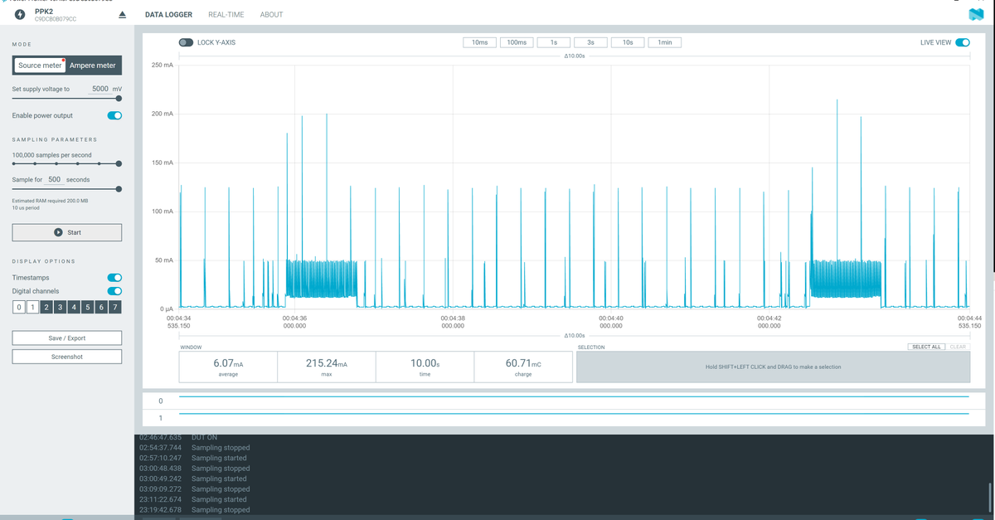Toggle digital channel 7 button
Viewport: 995px width, 520px height.
click(x=115, y=308)
